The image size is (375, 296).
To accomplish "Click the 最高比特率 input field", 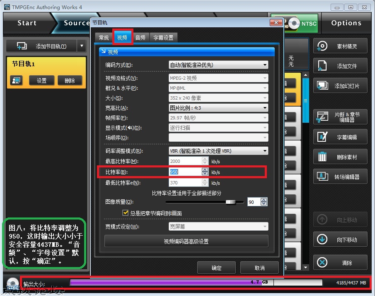I will [185, 161].
